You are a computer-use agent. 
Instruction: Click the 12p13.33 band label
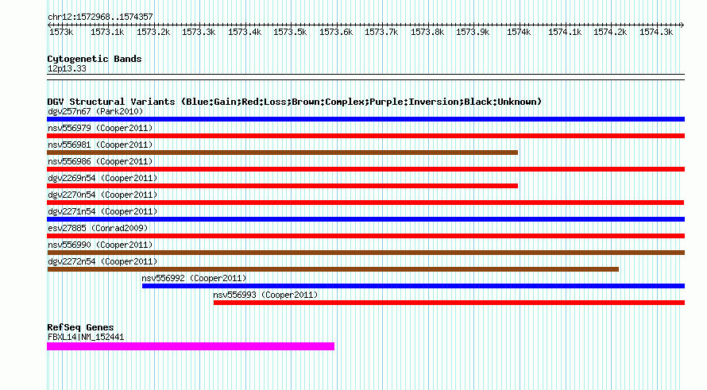(x=67, y=68)
